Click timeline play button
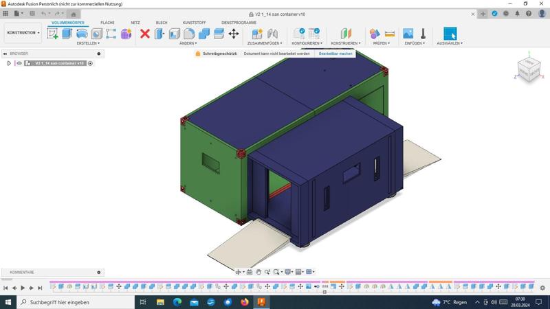550x309 pixels. (23, 288)
